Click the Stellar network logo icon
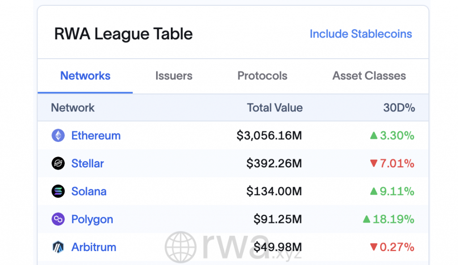Screen dimensions: 458x265 click(58, 163)
